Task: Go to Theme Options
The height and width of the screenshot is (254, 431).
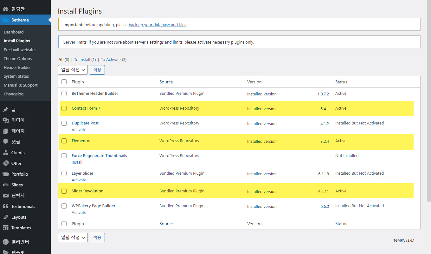Action: click(x=18, y=58)
